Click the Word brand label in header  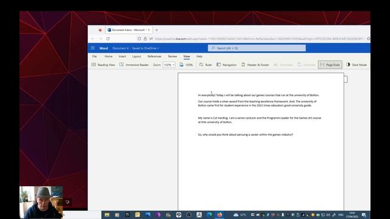(x=104, y=48)
